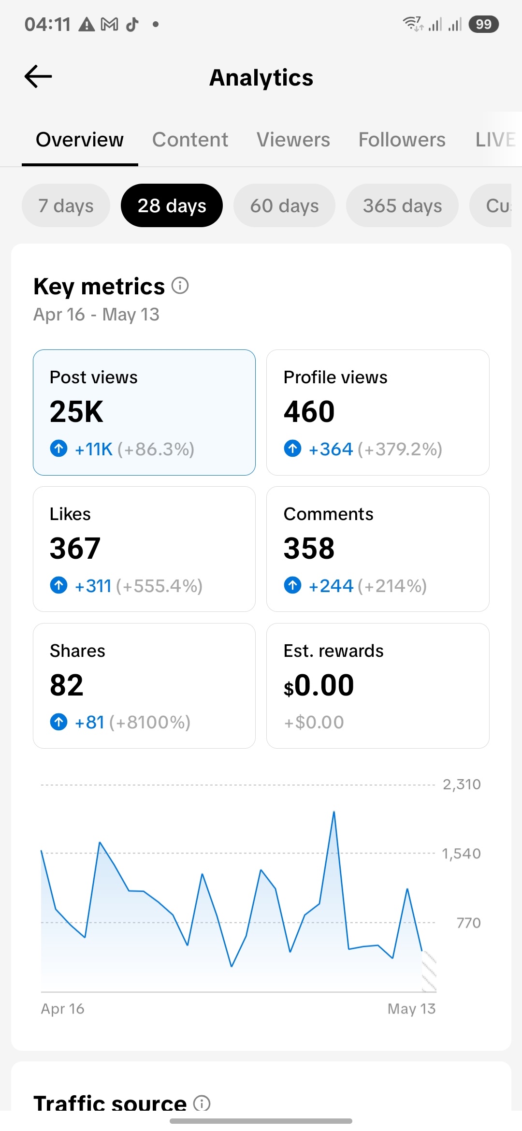Viewport: 522px width, 1131px height.
Task: Switch to the Content tab
Action: click(190, 140)
